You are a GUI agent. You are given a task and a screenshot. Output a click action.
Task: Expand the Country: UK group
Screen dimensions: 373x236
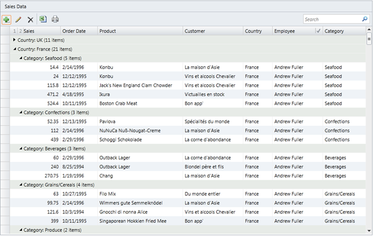click(x=14, y=40)
